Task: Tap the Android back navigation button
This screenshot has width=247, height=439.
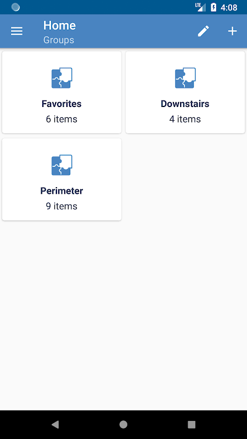Action: coord(55,424)
